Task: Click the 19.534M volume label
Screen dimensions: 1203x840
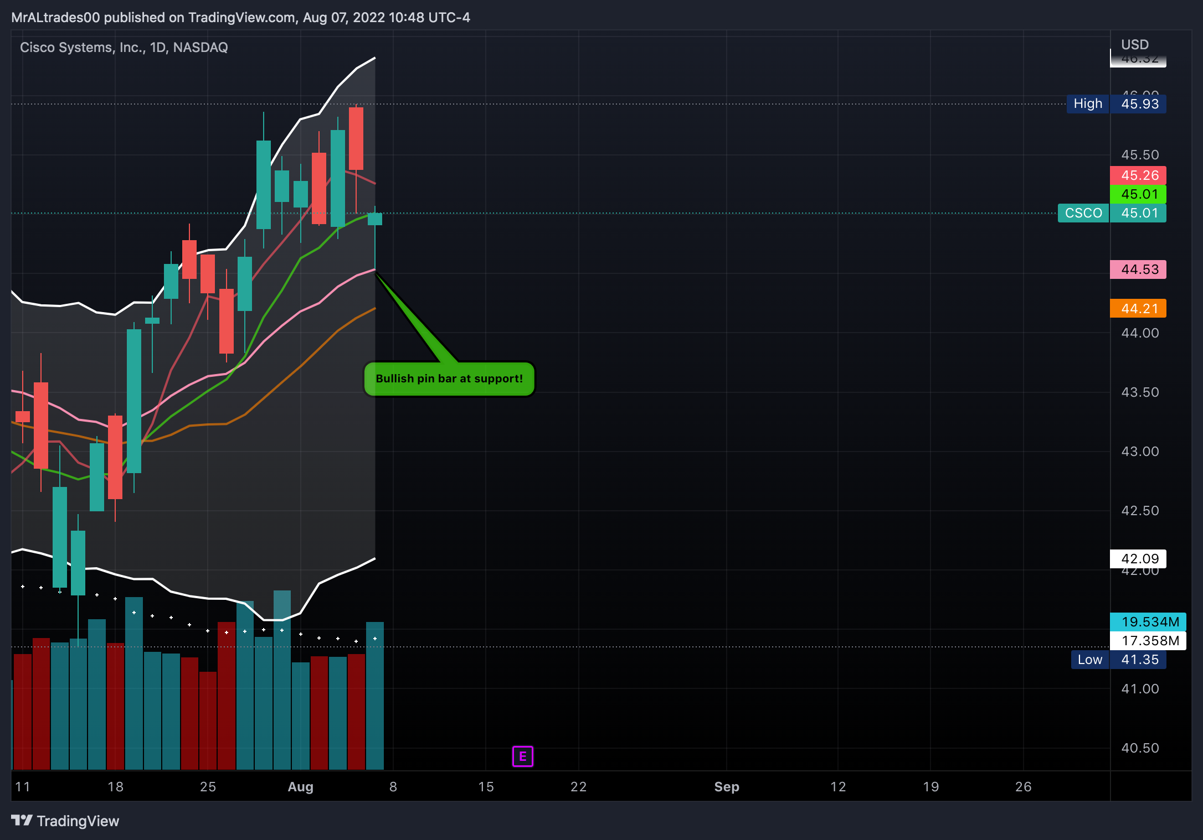Action: coord(1148,622)
